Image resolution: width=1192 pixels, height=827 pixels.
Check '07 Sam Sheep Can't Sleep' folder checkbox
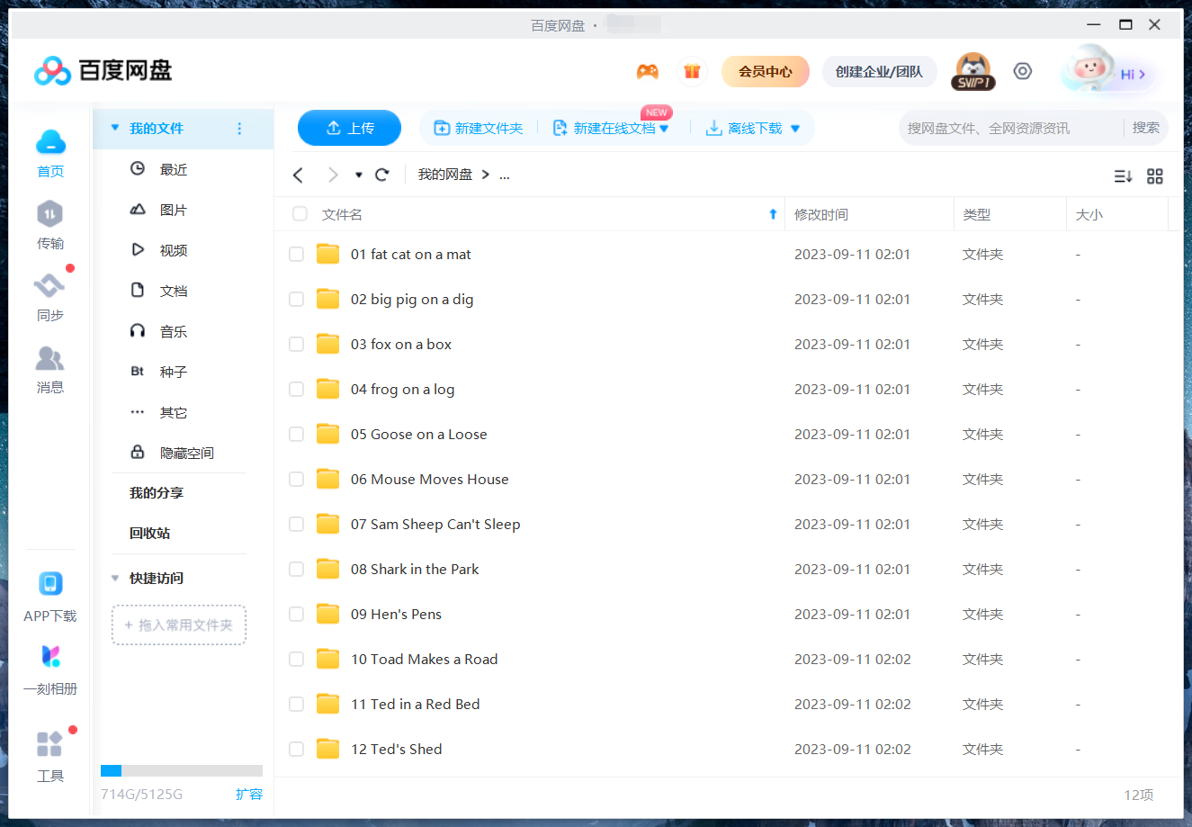click(296, 524)
